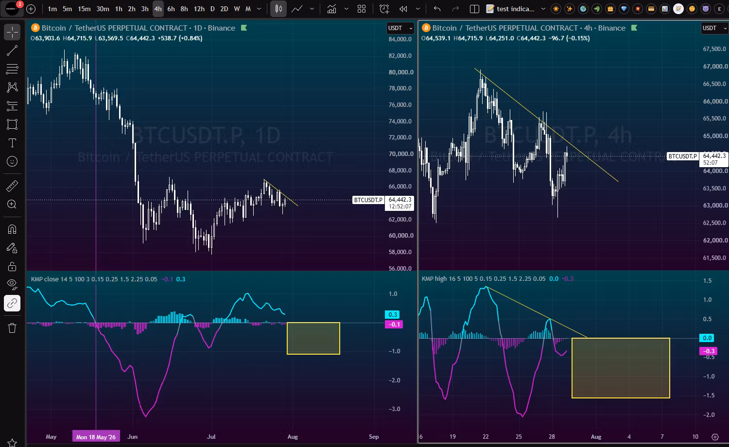
Task: Open the USDT currency dropdown on 4h chart
Action: point(714,28)
